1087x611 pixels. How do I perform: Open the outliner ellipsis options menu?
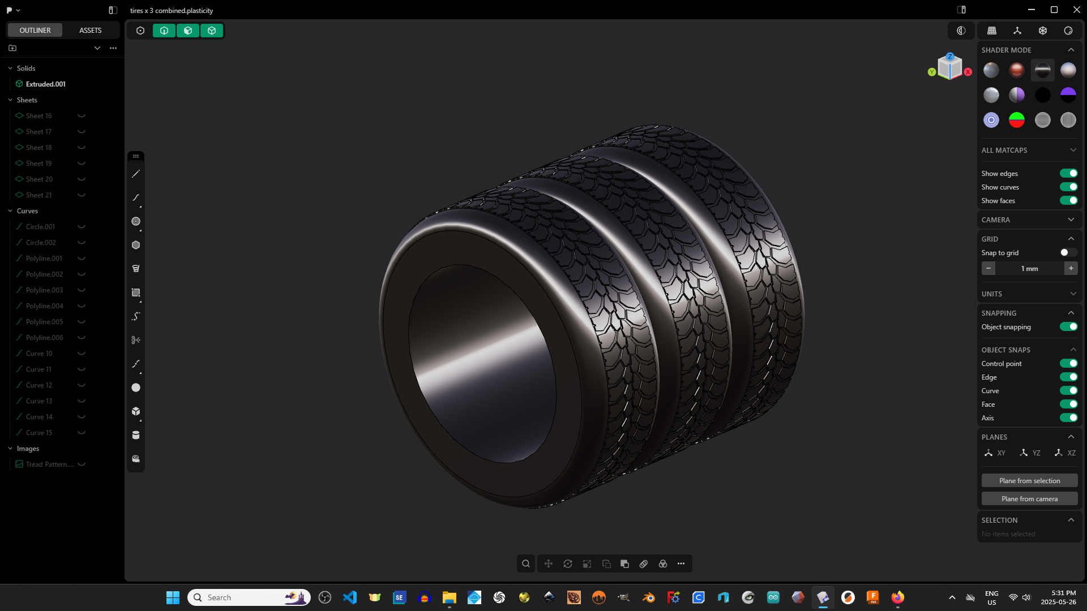coord(113,48)
